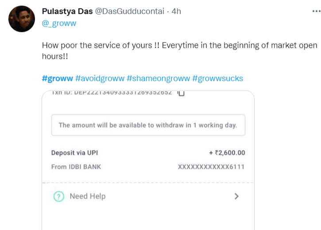Viewport: 321px width, 230px height.
Task: Click the #groww hashtag
Action: (57, 79)
